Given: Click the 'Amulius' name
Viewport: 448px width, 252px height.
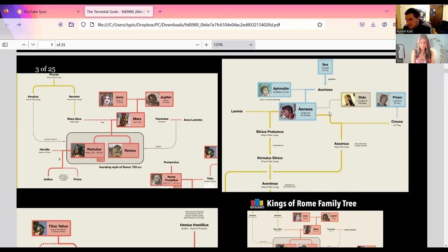Looking at the screenshot, I should [x=33, y=97].
